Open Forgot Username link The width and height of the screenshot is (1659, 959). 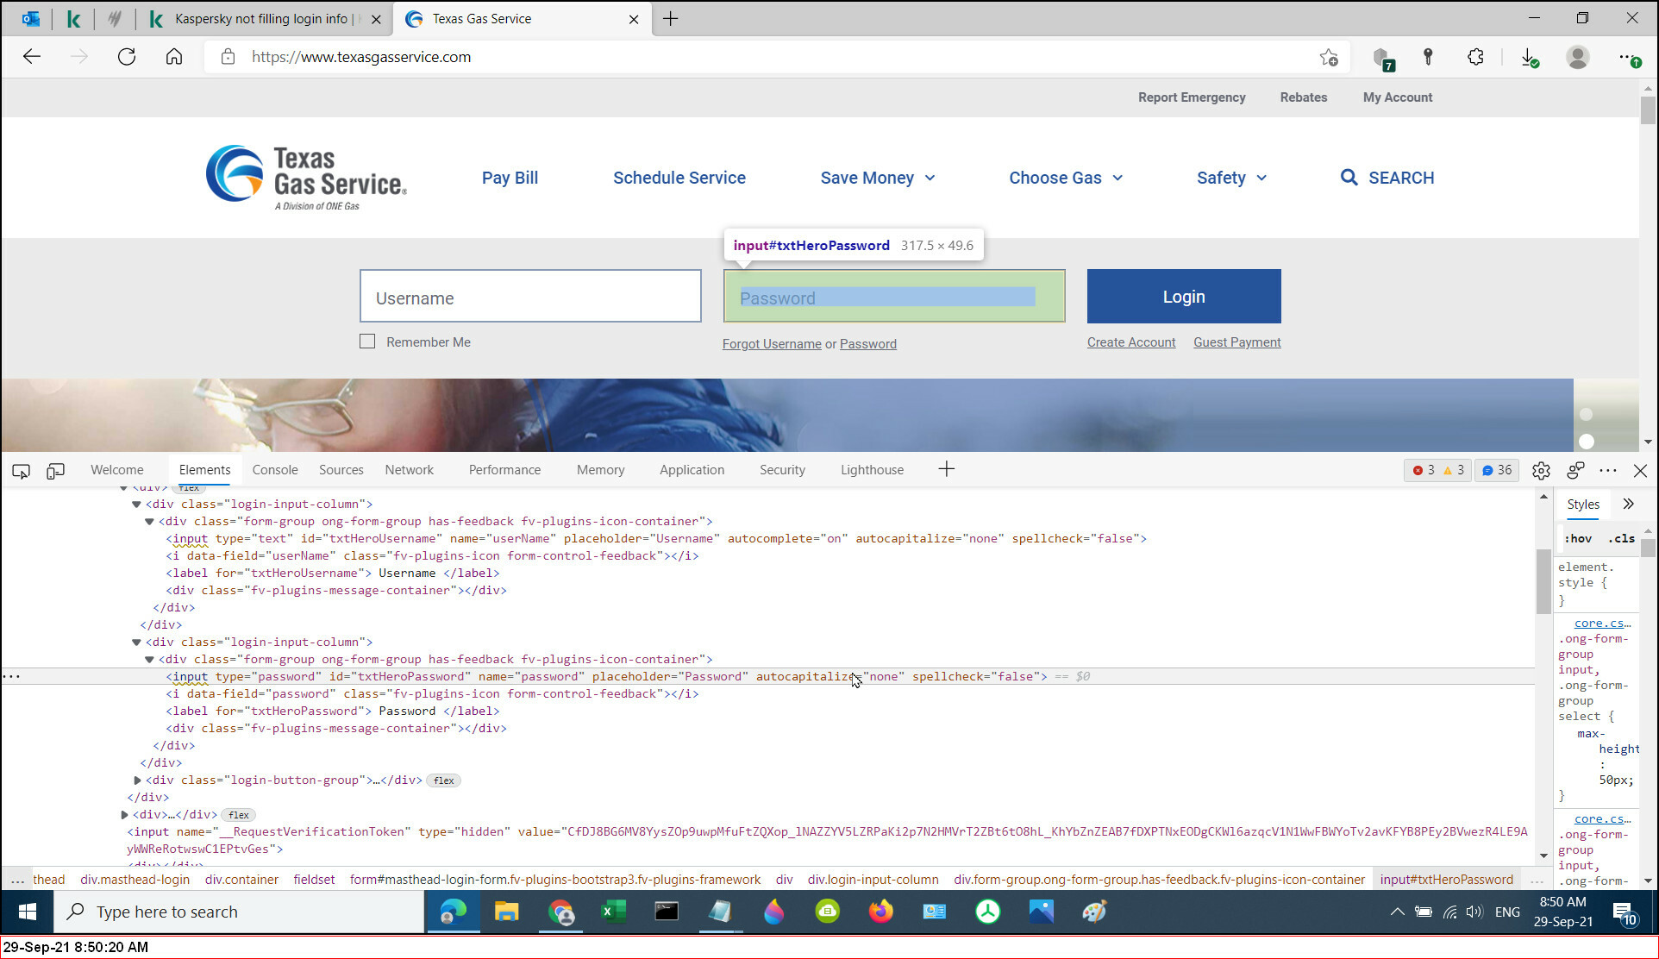pos(772,344)
